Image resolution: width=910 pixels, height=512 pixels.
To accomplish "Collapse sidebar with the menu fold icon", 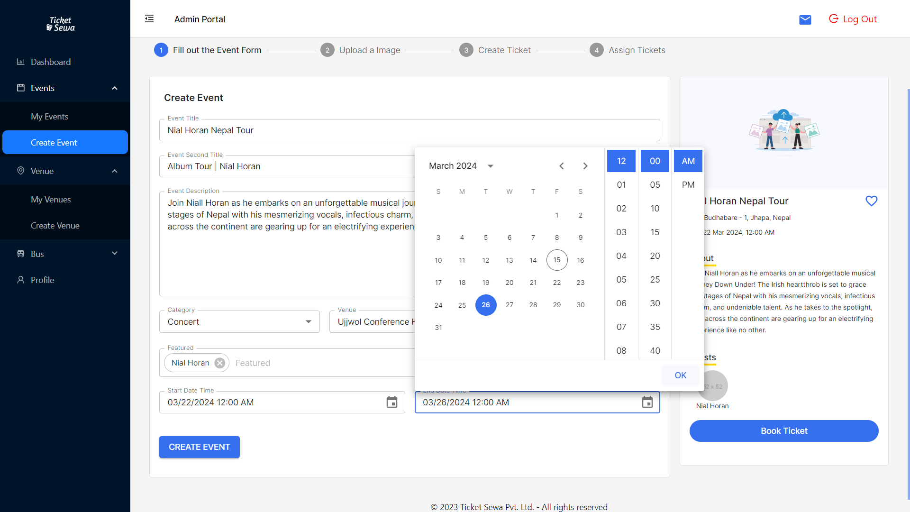I will (x=149, y=19).
